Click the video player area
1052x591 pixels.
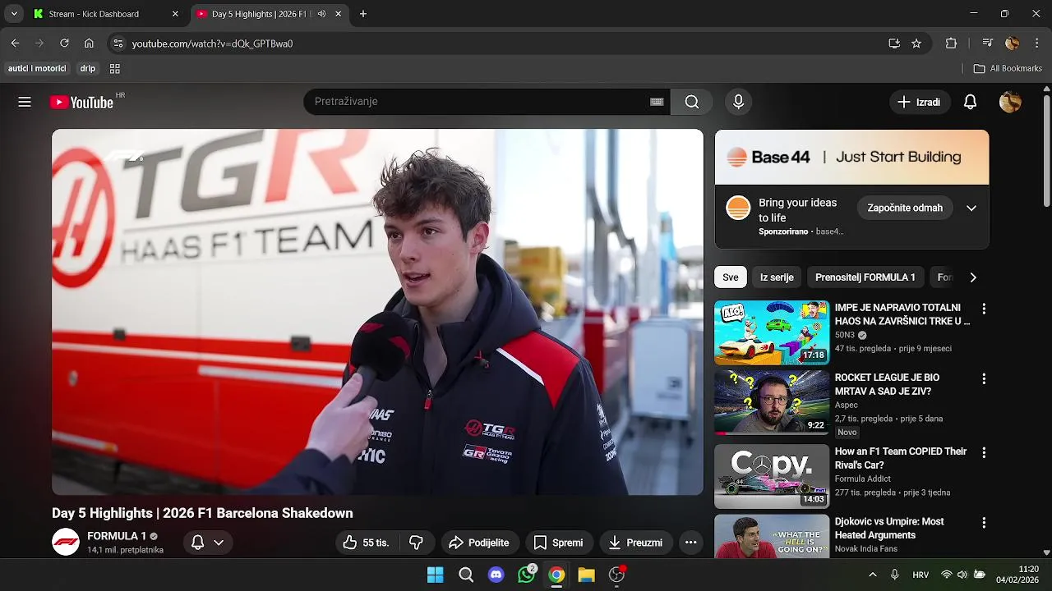377,312
